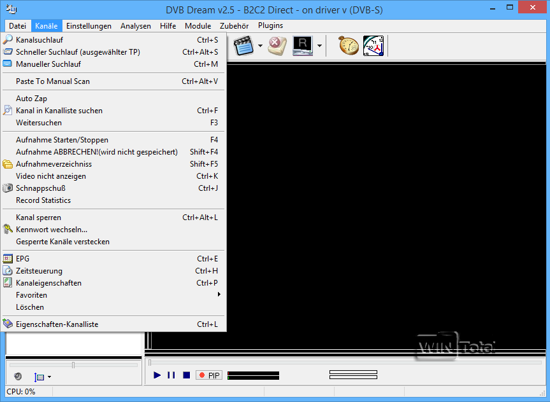Click the Play button in the player controls

point(157,375)
